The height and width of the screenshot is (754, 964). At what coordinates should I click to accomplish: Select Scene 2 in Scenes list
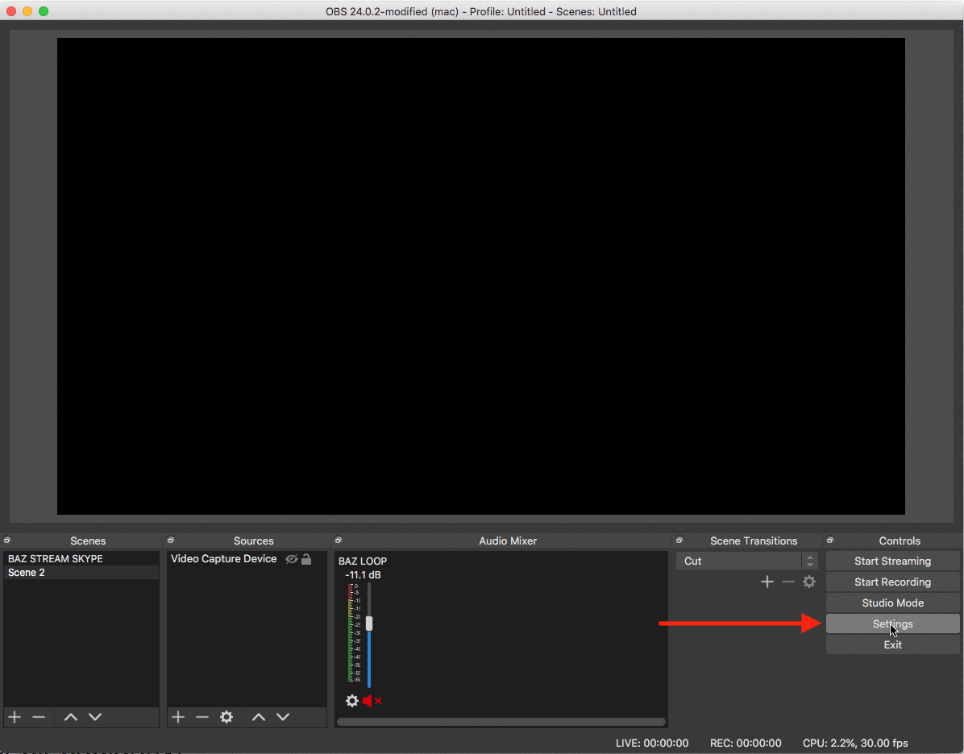click(81, 573)
